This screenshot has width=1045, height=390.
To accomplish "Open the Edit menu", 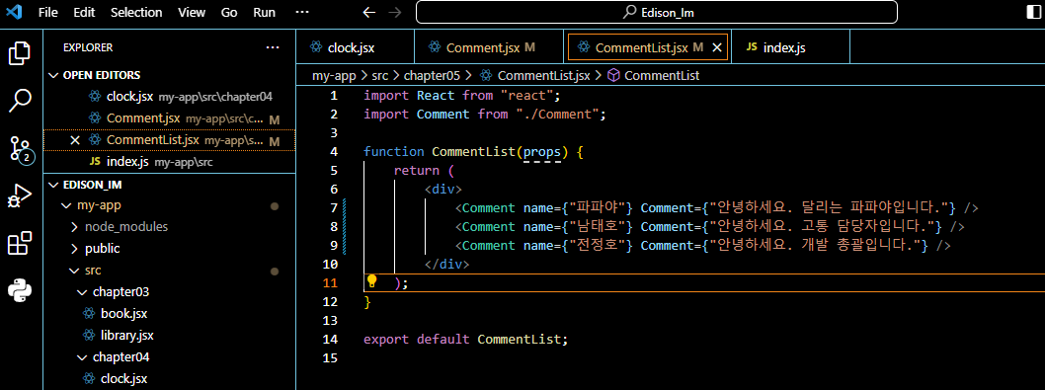I will pos(84,12).
